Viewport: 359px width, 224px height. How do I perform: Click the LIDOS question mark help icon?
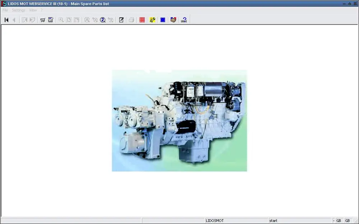click(x=183, y=20)
